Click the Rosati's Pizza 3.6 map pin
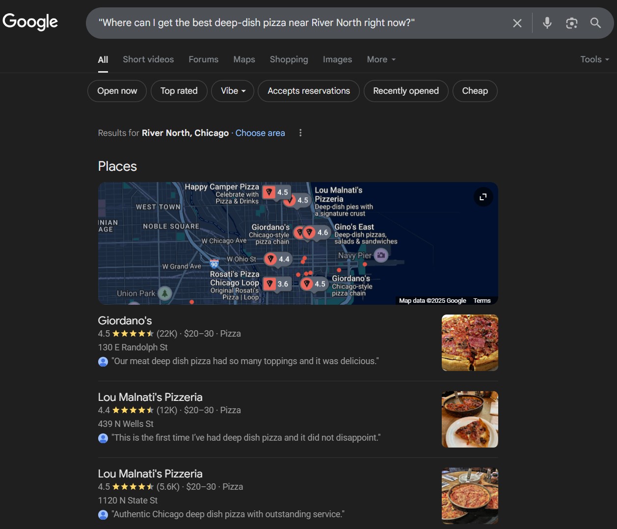 [x=277, y=284]
